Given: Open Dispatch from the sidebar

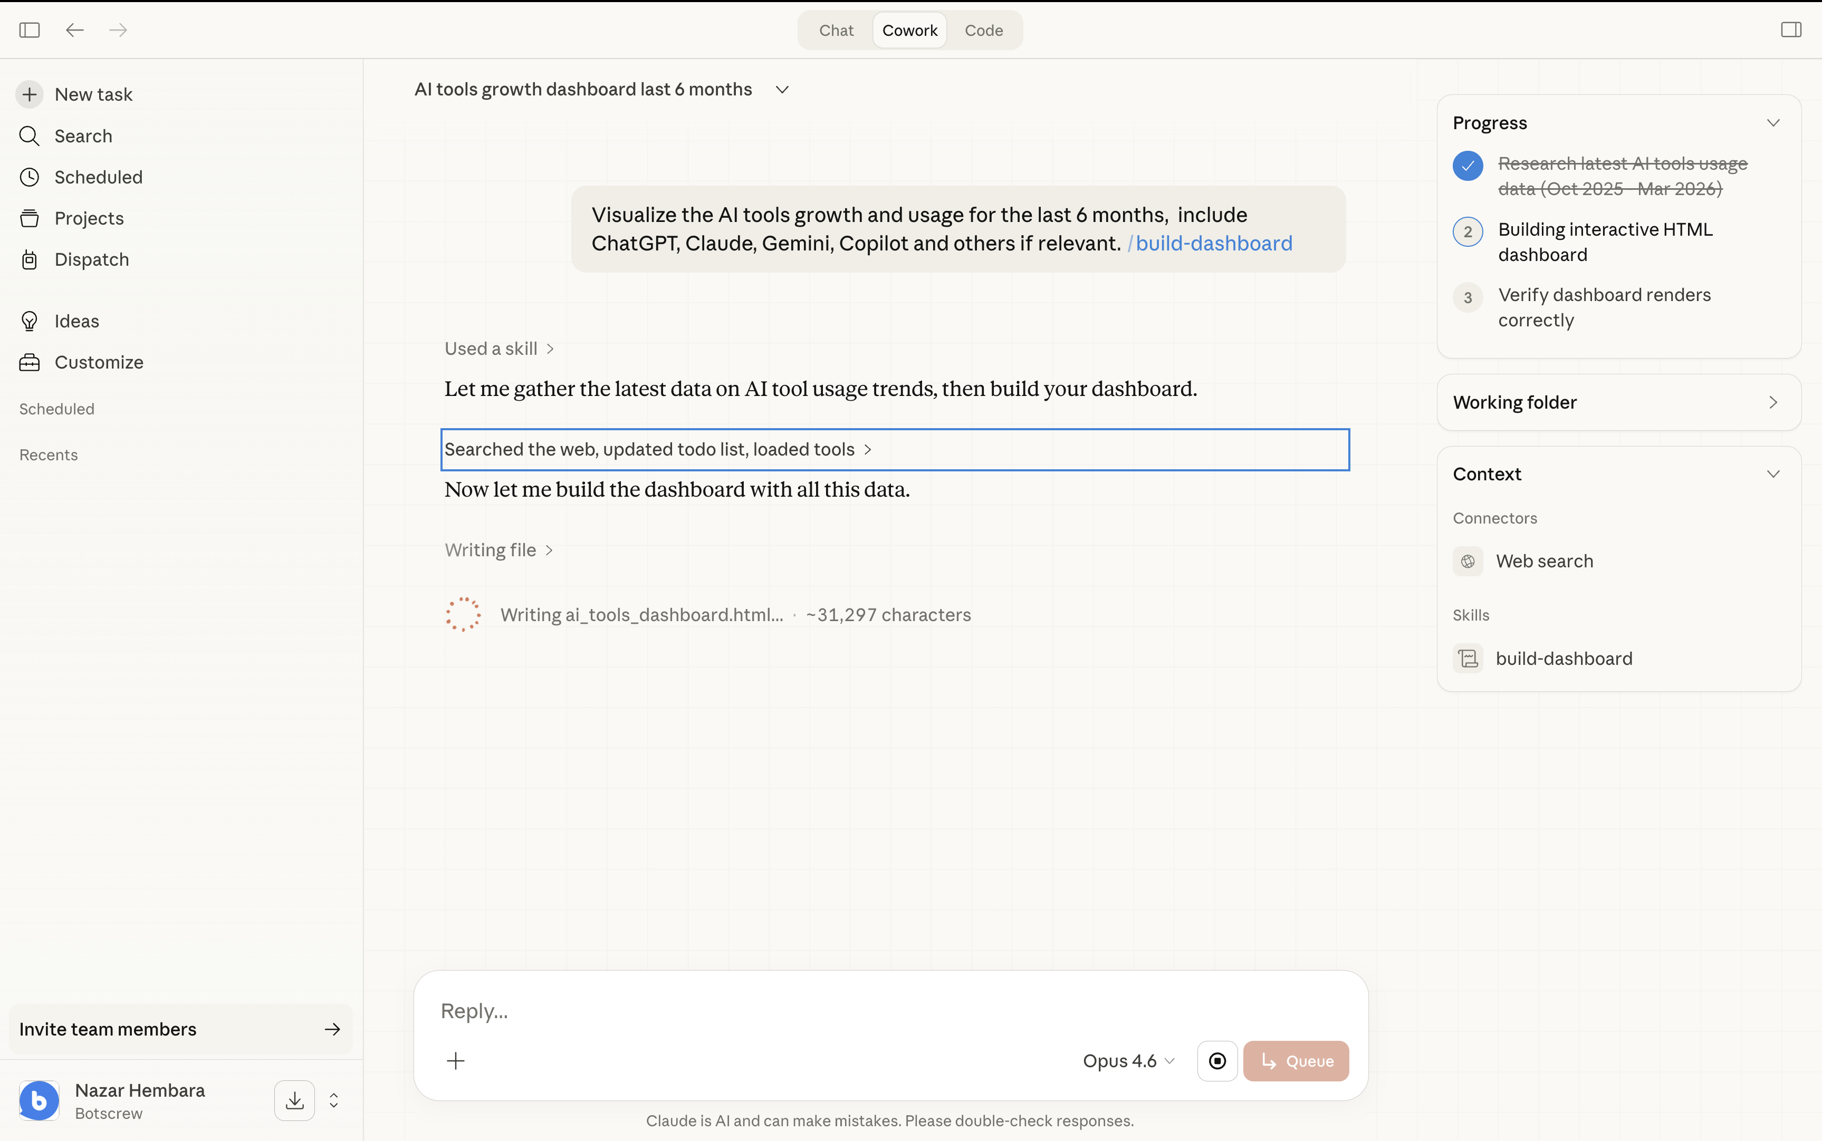Looking at the screenshot, I should click(x=91, y=259).
